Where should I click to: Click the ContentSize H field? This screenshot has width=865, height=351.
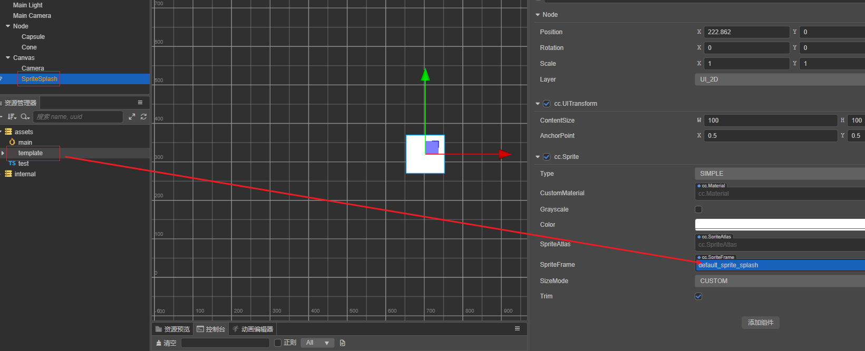[856, 121]
